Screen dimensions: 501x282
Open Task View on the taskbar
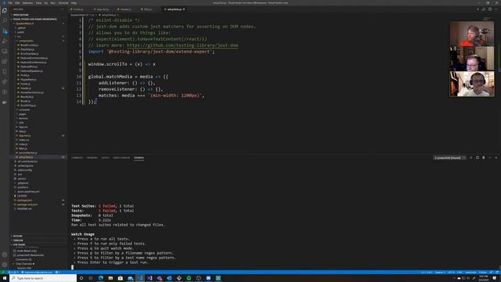coord(91,278)
